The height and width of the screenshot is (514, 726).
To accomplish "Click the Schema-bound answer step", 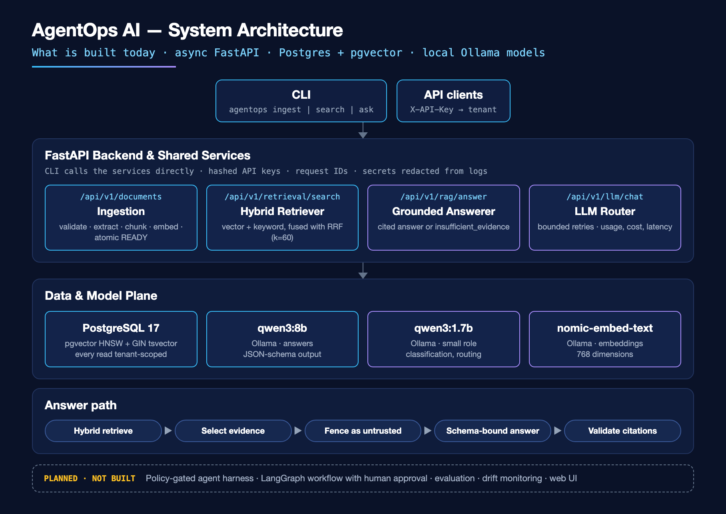I will (x=493, y=431).
